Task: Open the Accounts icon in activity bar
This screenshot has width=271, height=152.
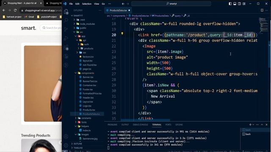Action: coord(66,136)
